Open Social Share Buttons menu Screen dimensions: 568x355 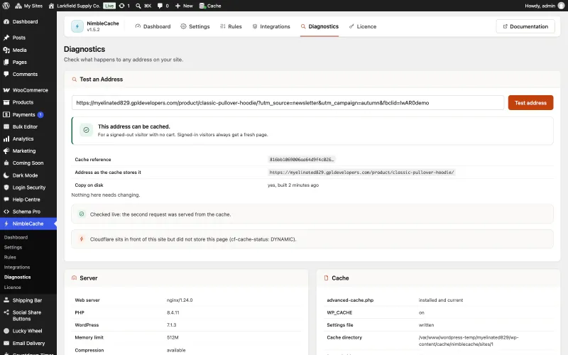pyautogui.click(x=28, y=315)
